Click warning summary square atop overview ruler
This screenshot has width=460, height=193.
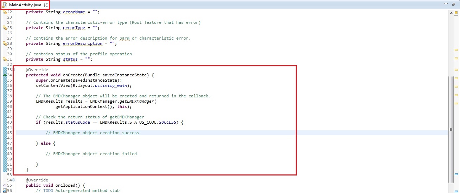pyautogui.click(x=456, y=13)
